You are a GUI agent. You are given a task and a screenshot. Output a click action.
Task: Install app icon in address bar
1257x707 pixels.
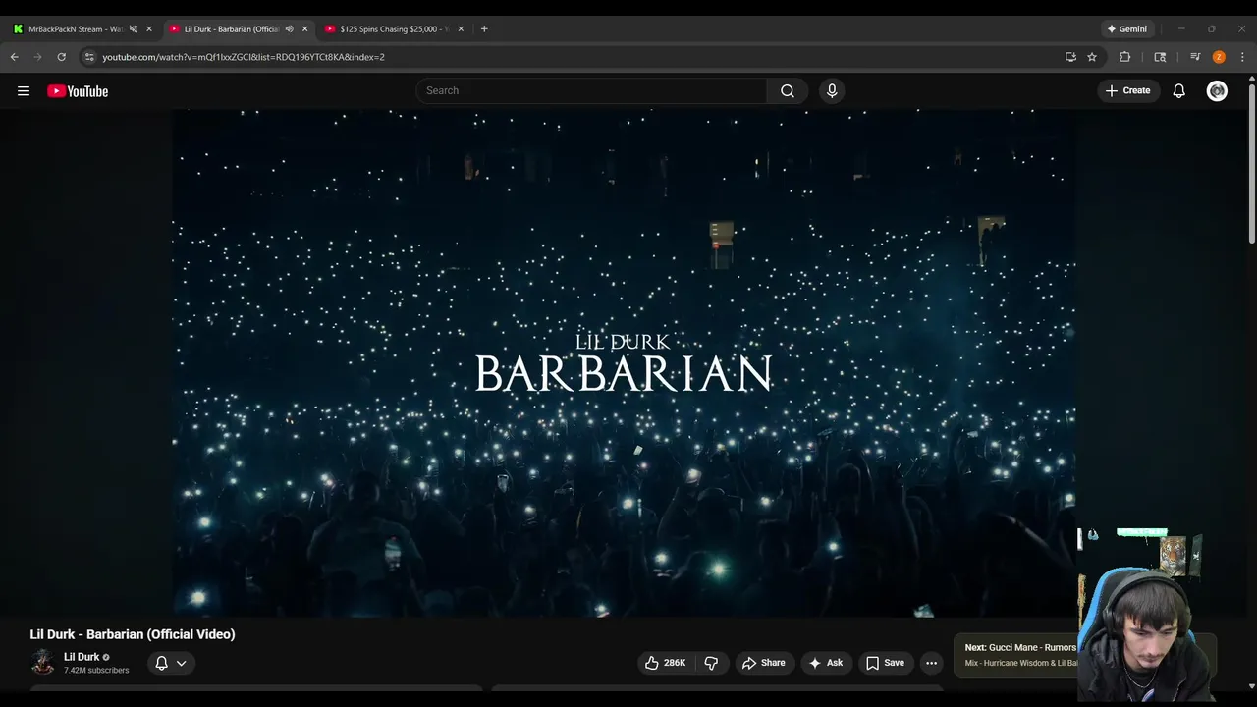1070,57
